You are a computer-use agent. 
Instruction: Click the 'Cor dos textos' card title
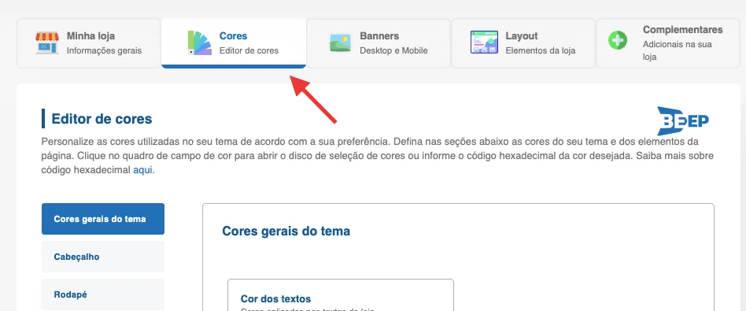275,299
